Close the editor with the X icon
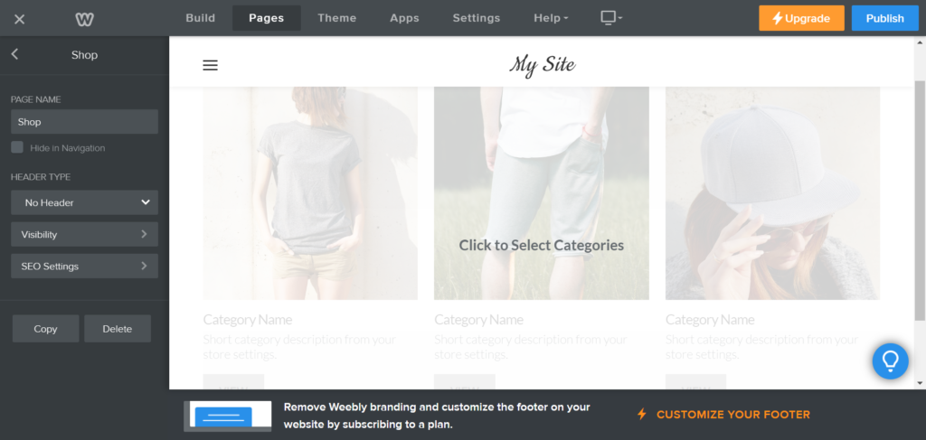Image resolution: width=926 pixels, height=440 pixels. click(20, 19)
